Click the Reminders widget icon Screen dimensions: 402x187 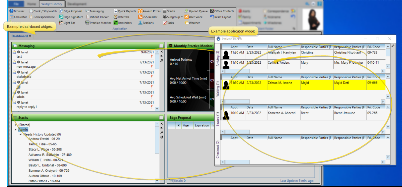(116, 23)
